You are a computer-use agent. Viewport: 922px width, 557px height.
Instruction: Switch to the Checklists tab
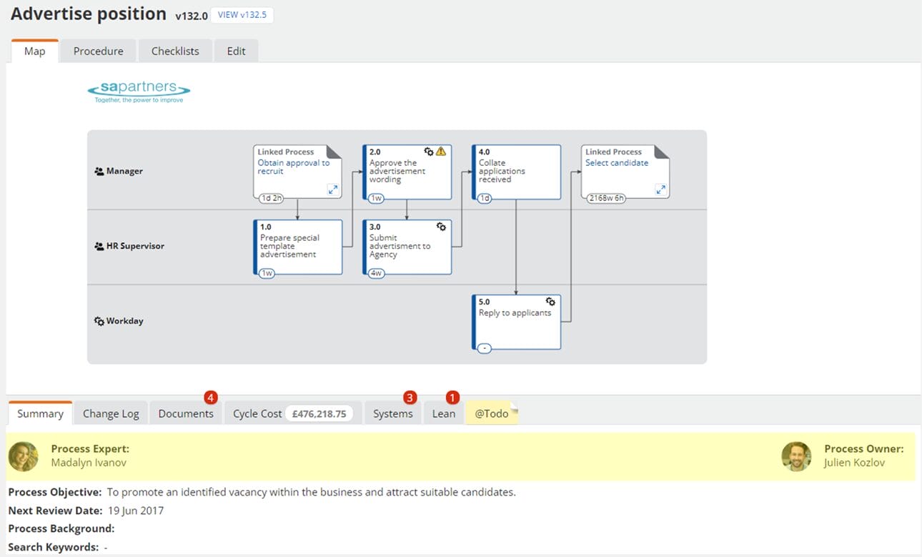pos(174,50)
